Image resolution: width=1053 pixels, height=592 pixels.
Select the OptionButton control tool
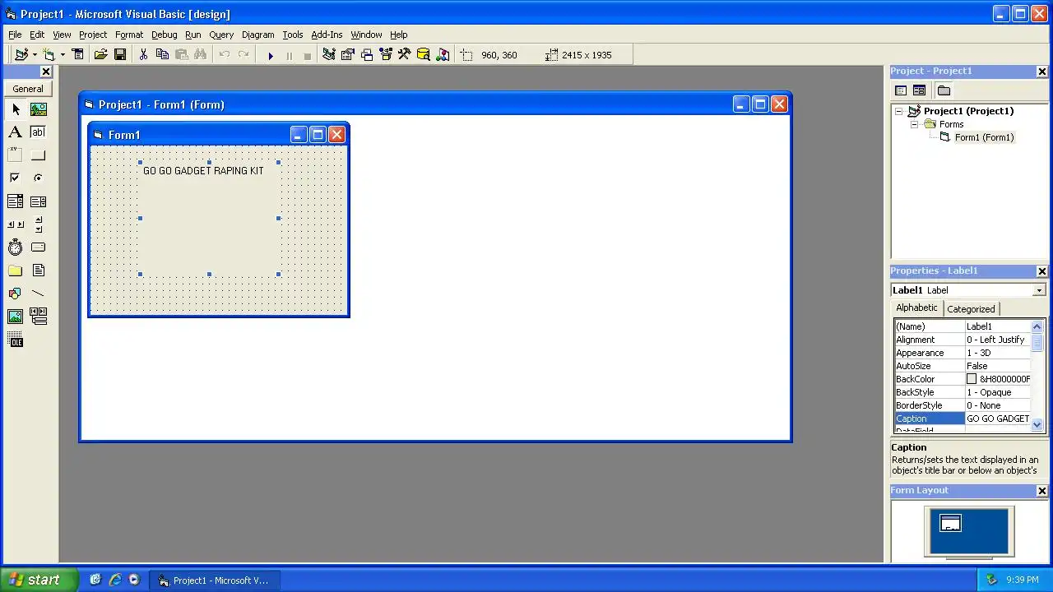coord(39,178)
